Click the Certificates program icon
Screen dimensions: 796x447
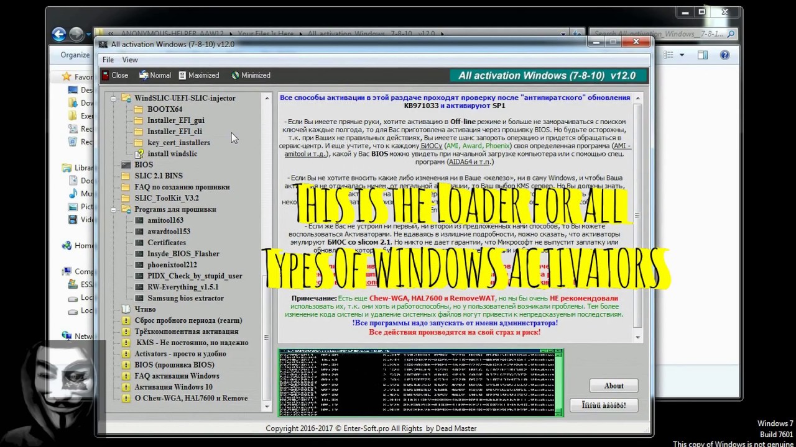pos(139,243)
